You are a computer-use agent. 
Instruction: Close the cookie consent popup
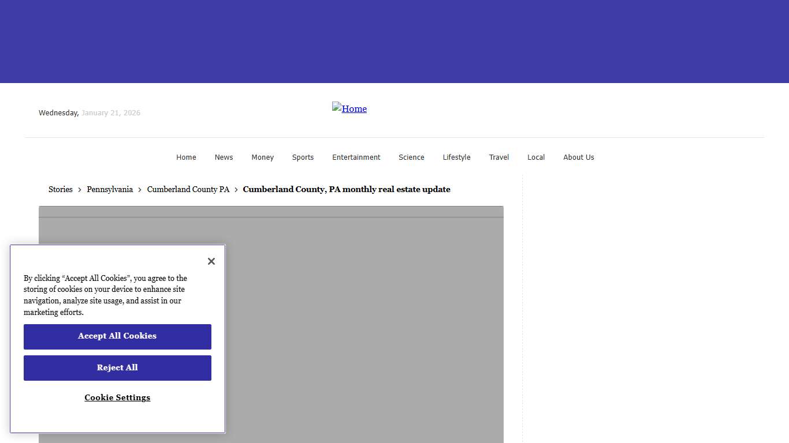[211, 261]
